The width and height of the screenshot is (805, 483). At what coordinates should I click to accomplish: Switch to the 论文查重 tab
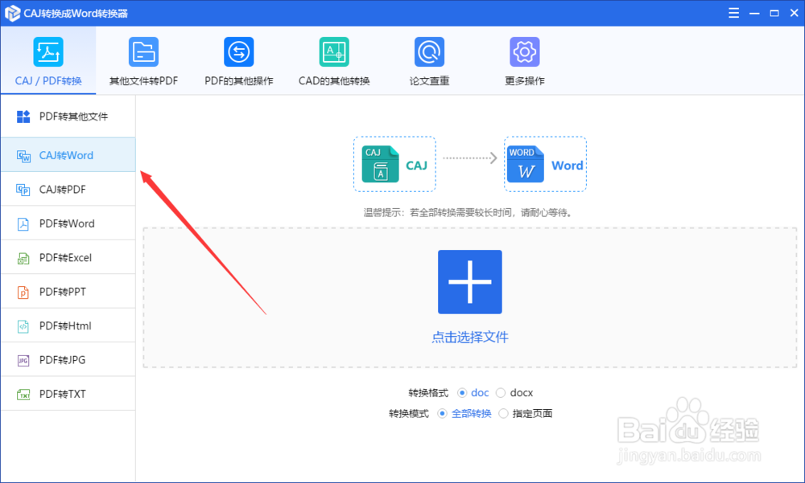pyautogui.click(x=429, y=60)
